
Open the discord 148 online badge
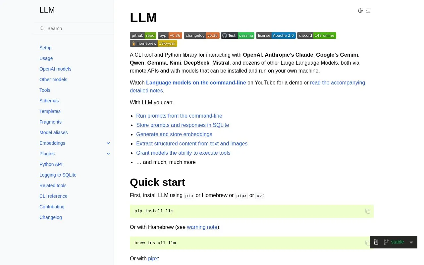317,35
